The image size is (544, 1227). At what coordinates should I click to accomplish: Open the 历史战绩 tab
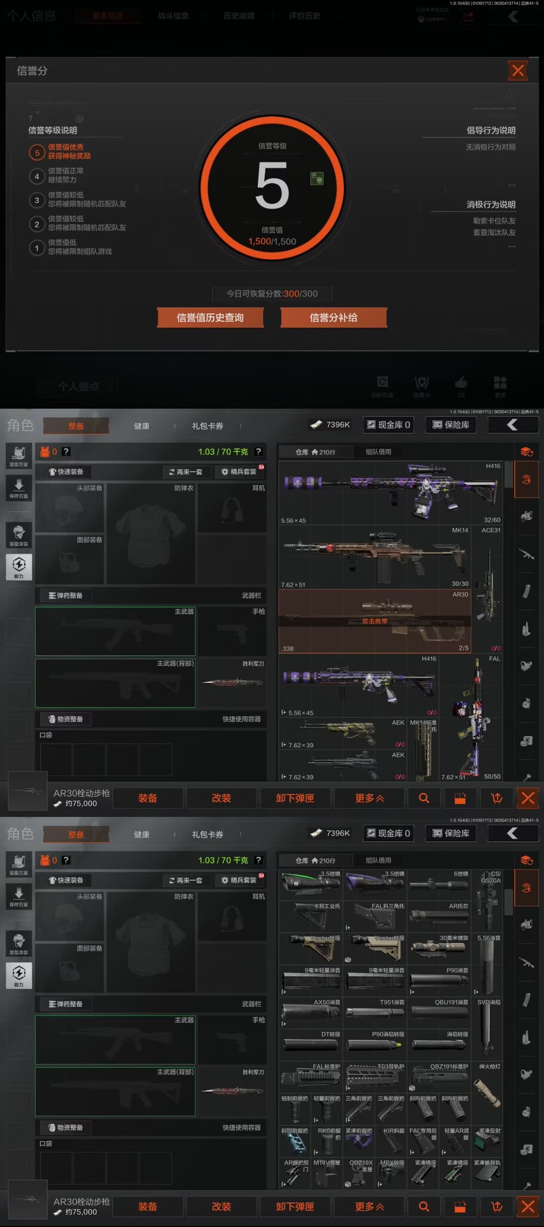239,16
